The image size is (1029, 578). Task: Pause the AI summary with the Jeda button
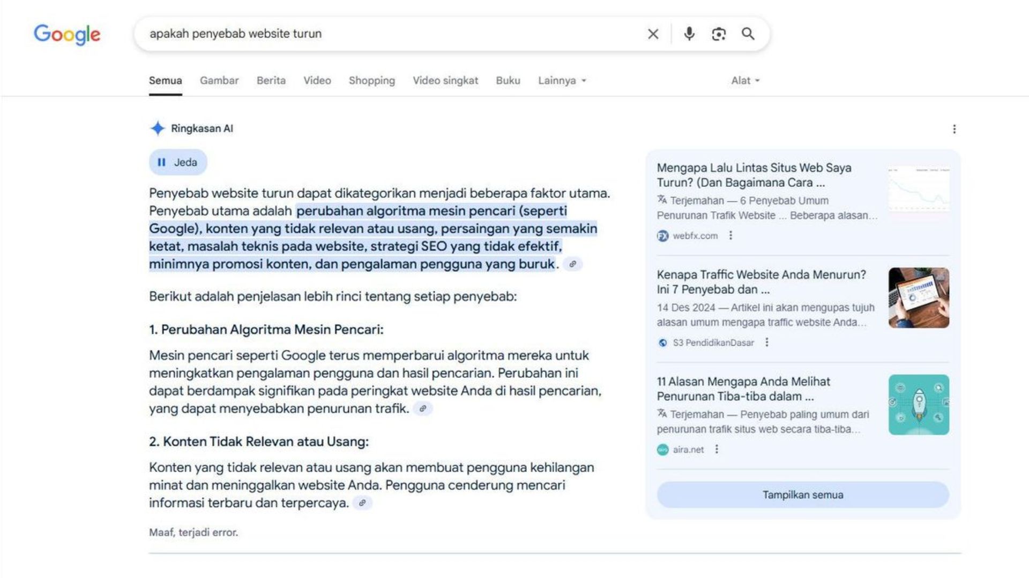click(x=178, y=162)
